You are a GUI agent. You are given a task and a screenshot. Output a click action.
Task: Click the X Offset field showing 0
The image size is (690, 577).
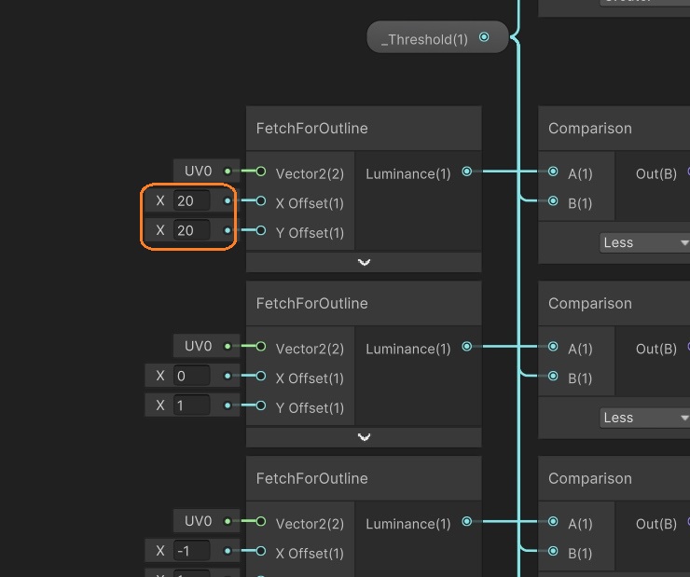[x=191, y=376]
